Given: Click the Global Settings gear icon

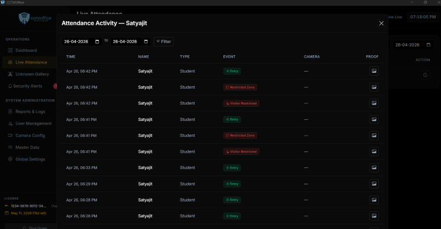Looking at the screenshot, I should [10, 159].
